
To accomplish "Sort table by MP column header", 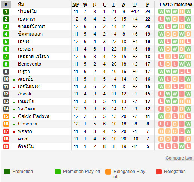I will tap(76, 4).
